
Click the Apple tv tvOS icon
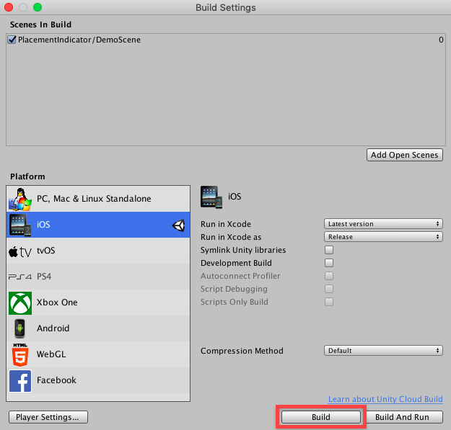[20, 252]
